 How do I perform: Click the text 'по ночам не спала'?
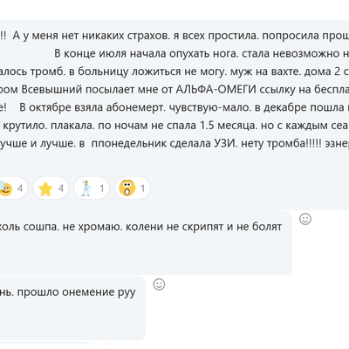(147, 126)
